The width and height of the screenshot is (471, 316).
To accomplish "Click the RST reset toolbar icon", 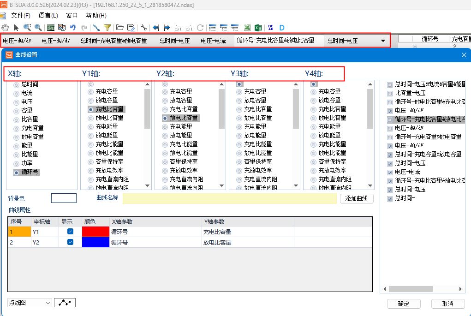I will (50, 28).
